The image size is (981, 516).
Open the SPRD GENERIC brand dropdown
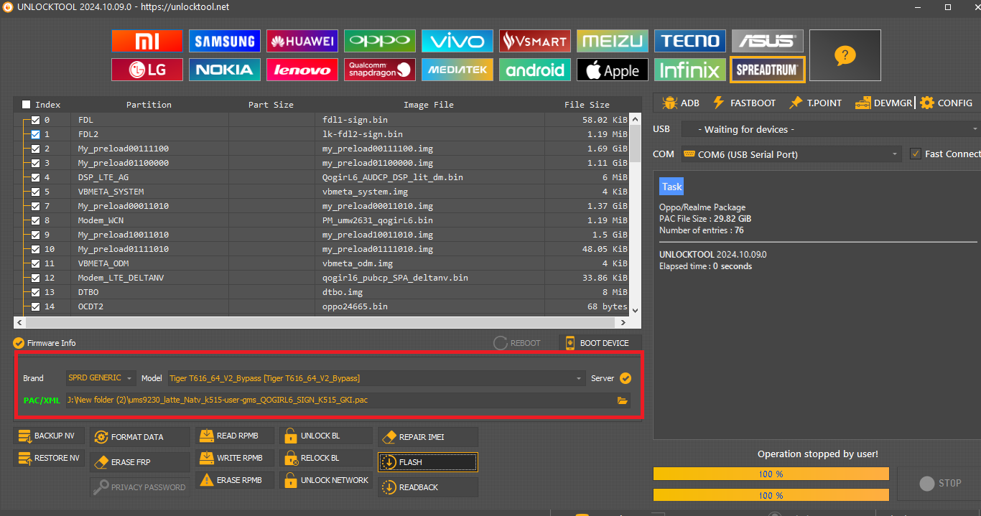coord(101,378)
